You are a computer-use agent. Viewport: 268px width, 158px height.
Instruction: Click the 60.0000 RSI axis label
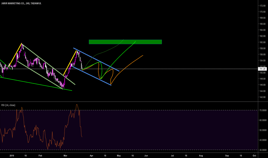263,120
